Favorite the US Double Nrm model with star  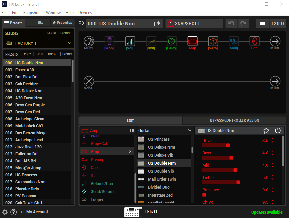[x=266, y=131]
